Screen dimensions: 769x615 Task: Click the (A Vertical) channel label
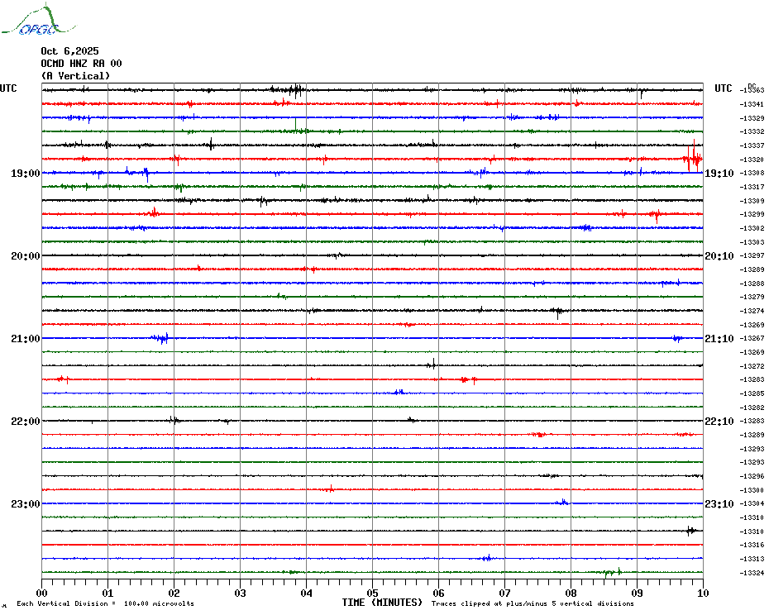pyautogui.click(x=75, y=76)
